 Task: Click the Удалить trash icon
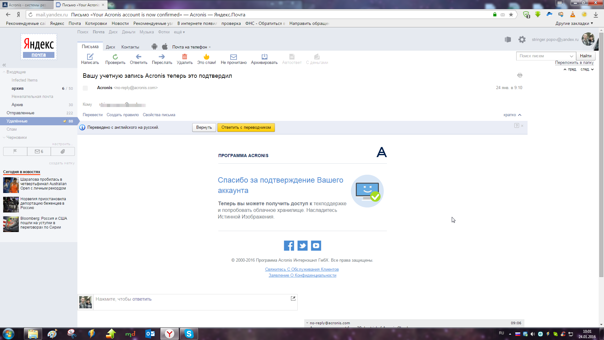(185, 57)
